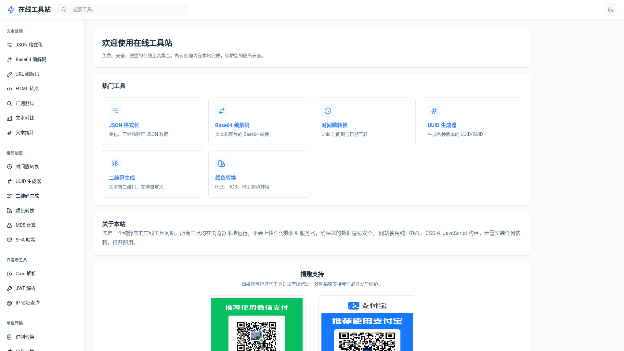
Task: Click the UUID 生成器 card hash icon
Action: click(434, 111)
